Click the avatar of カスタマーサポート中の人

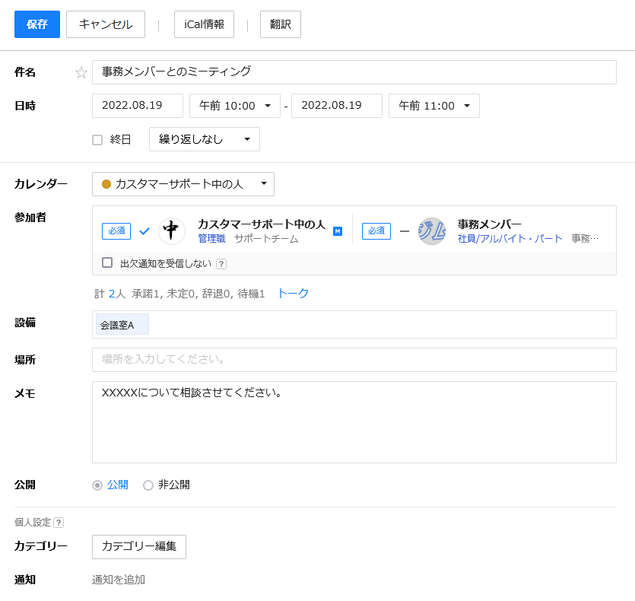(172, 231)
